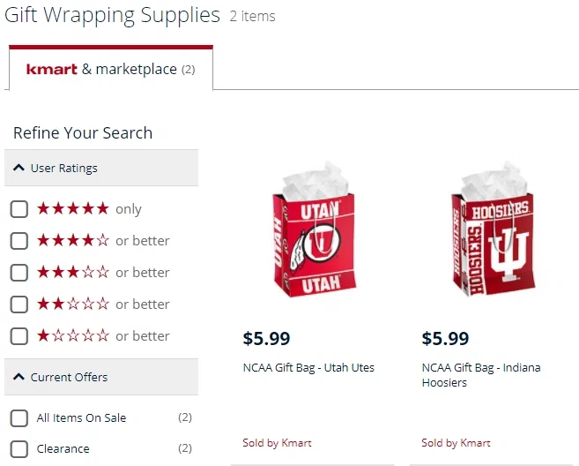Click the two-star rating icons row
Viewport: 579px width, 466px height.
(73, 304)
